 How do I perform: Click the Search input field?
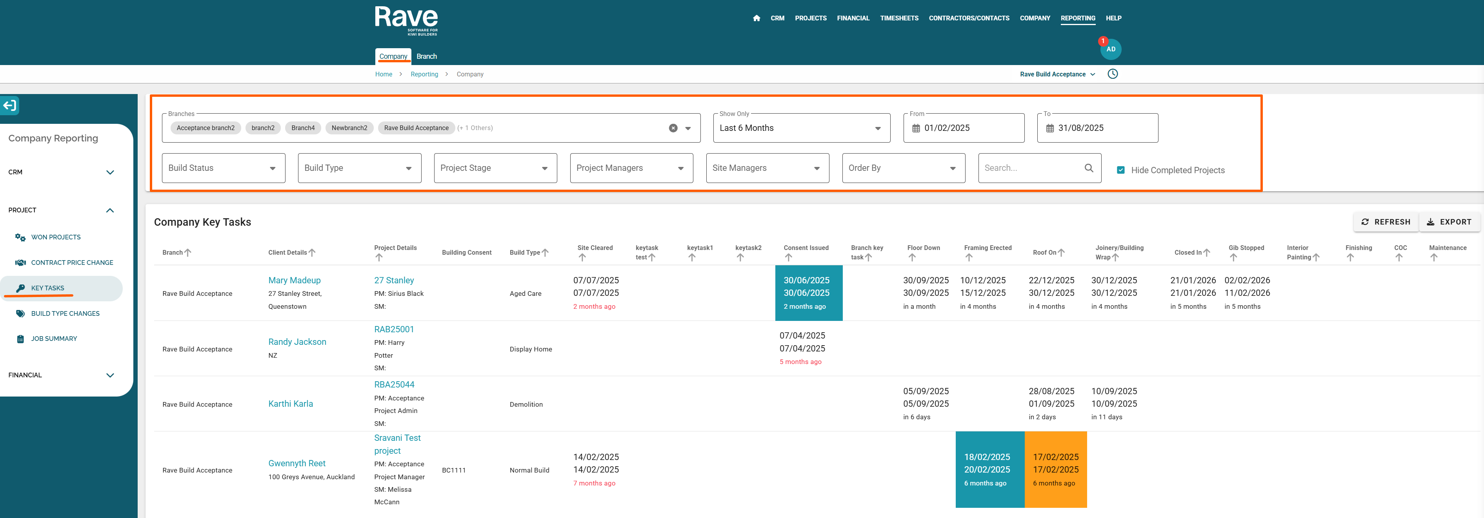pos(1030,168)
